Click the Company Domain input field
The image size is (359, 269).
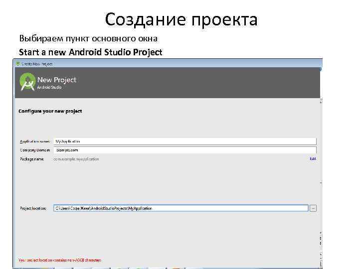[x=185, y=150]
